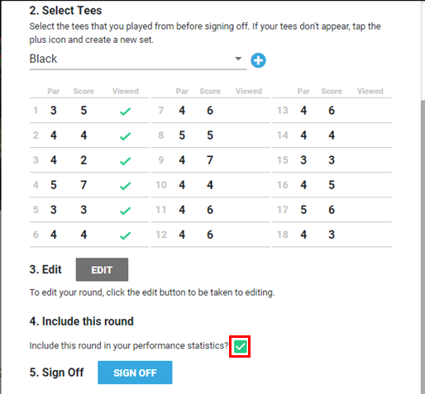Click the blue SIGN OFF button

pyautogui.click(x=135, y=373)
